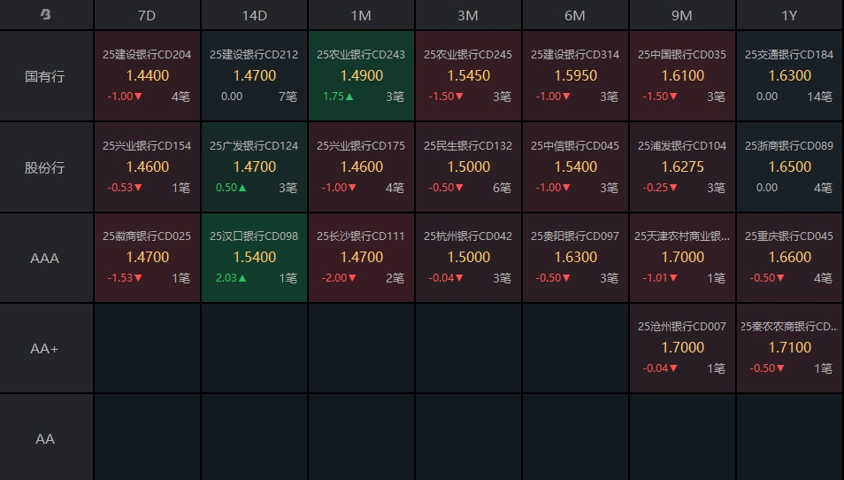Open 25沧州银行CD007 cell
844x480 pixels.
tap(682, 348)
